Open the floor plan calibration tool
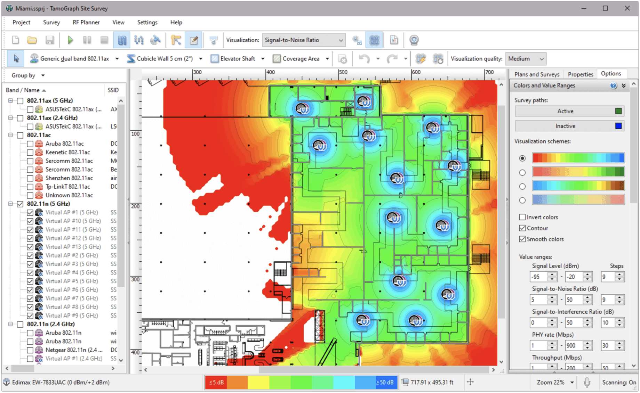This screenshot has height=393, width=640. (x=176, y=40)
